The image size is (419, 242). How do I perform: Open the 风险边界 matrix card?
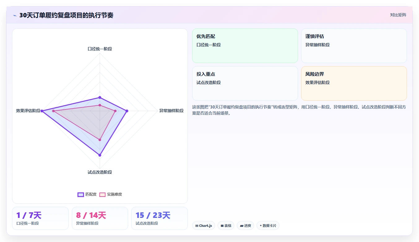[354, 83]
